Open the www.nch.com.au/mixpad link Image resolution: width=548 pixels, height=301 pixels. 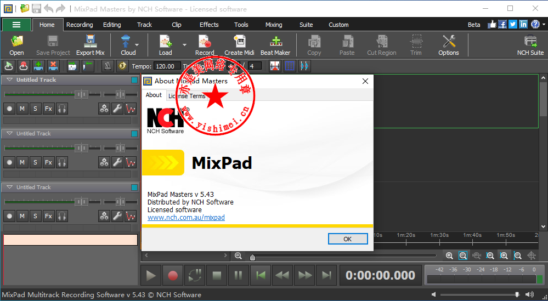[186, 218]
